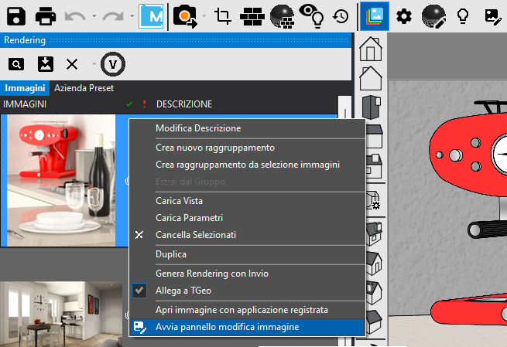
Task: Open dropdown arrow beside the X icon
Action: tap(94, 64)
